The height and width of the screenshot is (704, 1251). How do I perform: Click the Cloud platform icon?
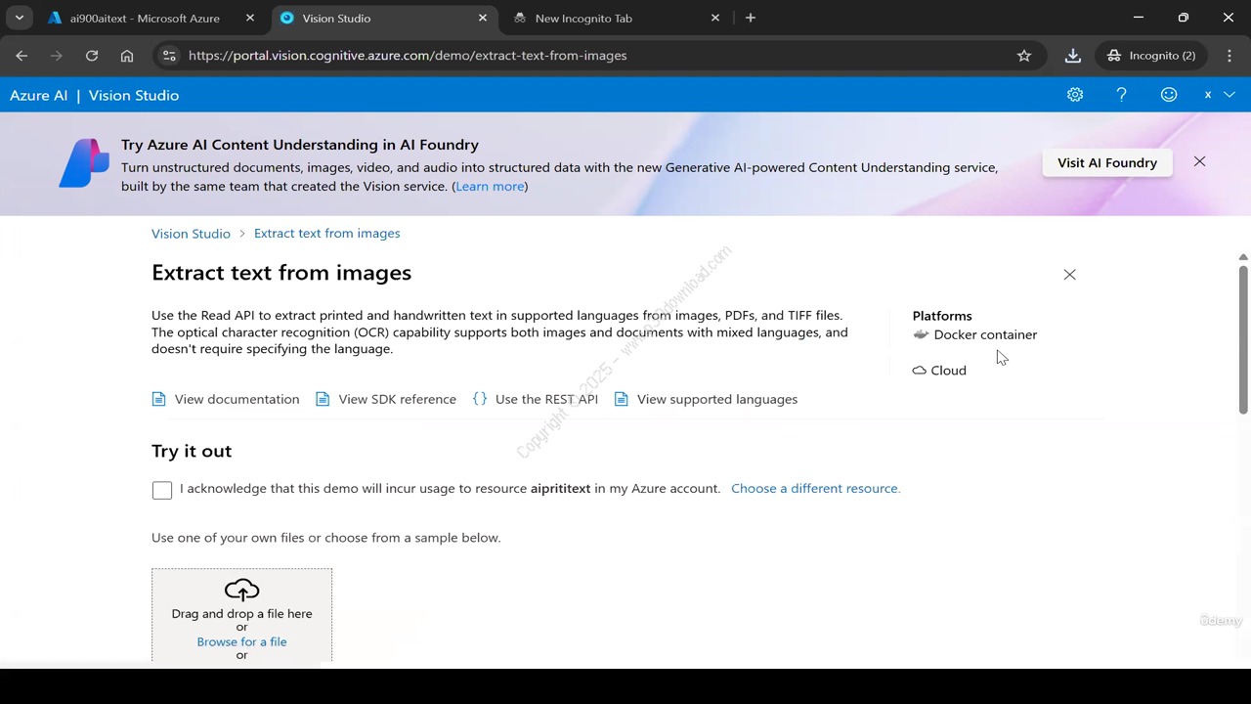[x=919, y=371]
